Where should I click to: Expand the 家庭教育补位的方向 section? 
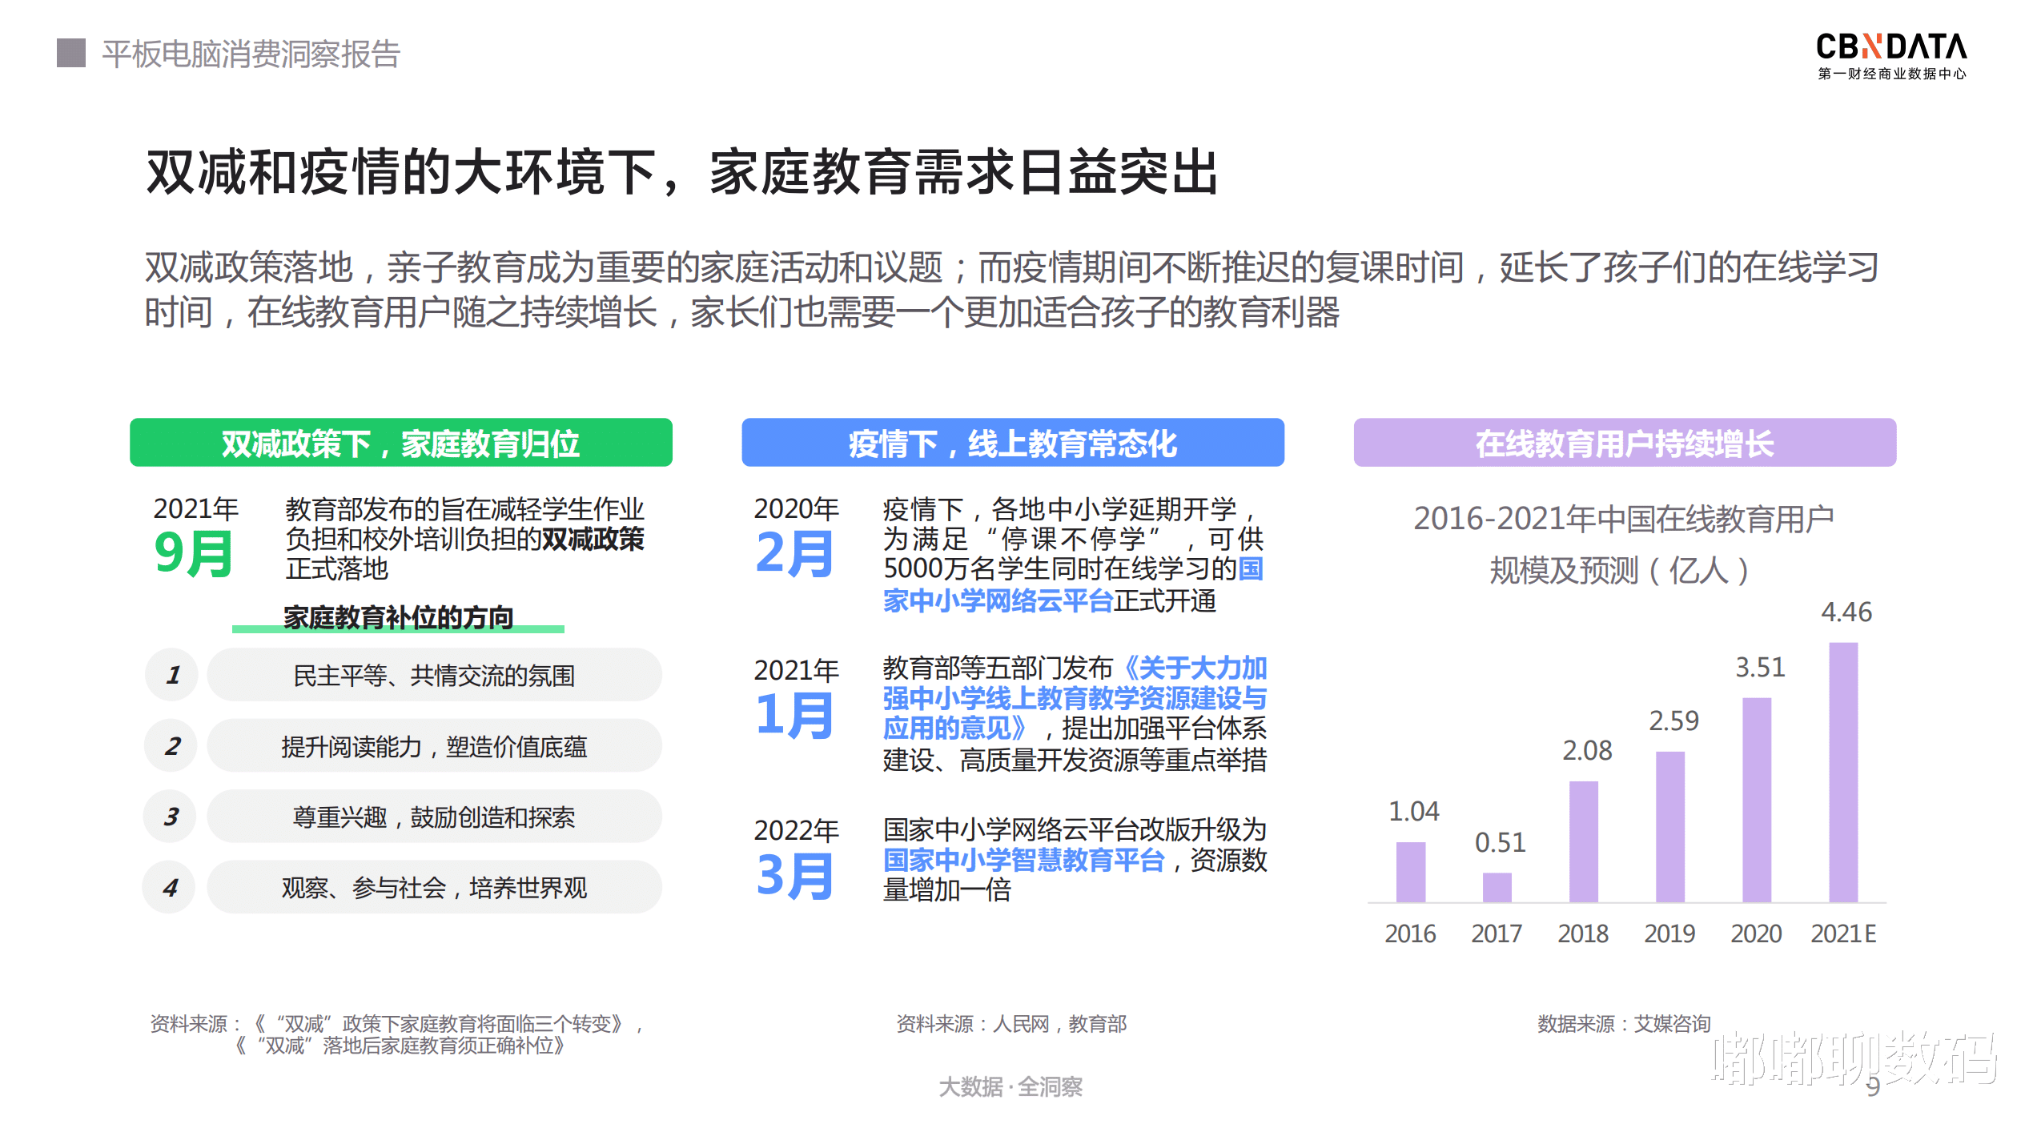398,617
